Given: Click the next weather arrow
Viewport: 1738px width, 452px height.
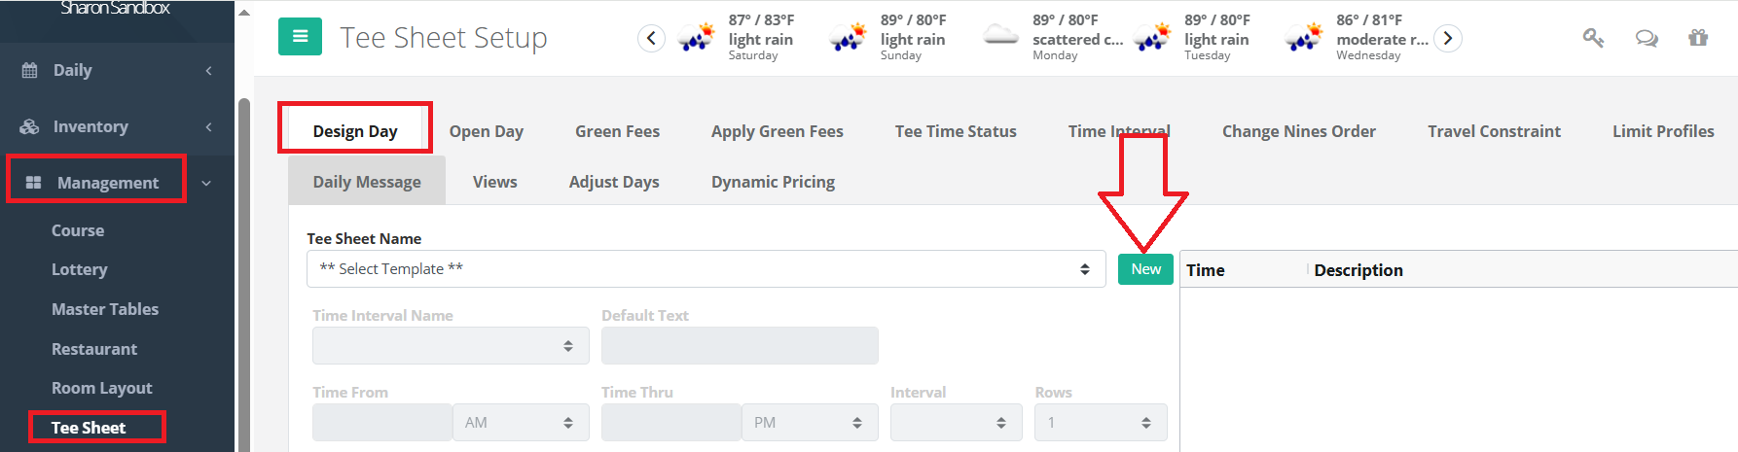Looking at the screenshot, I should point(1448,38).
